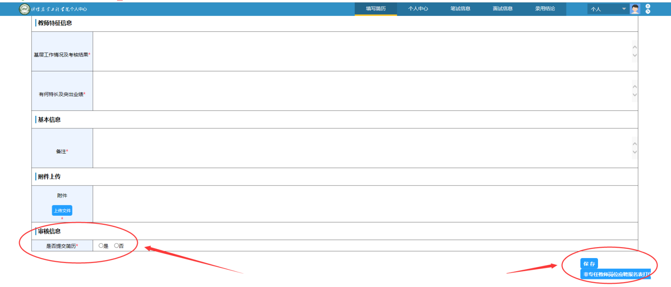Screen dimensions: 671x287
Task: Open the 面试信息 tab
Action: click(503, 9)
